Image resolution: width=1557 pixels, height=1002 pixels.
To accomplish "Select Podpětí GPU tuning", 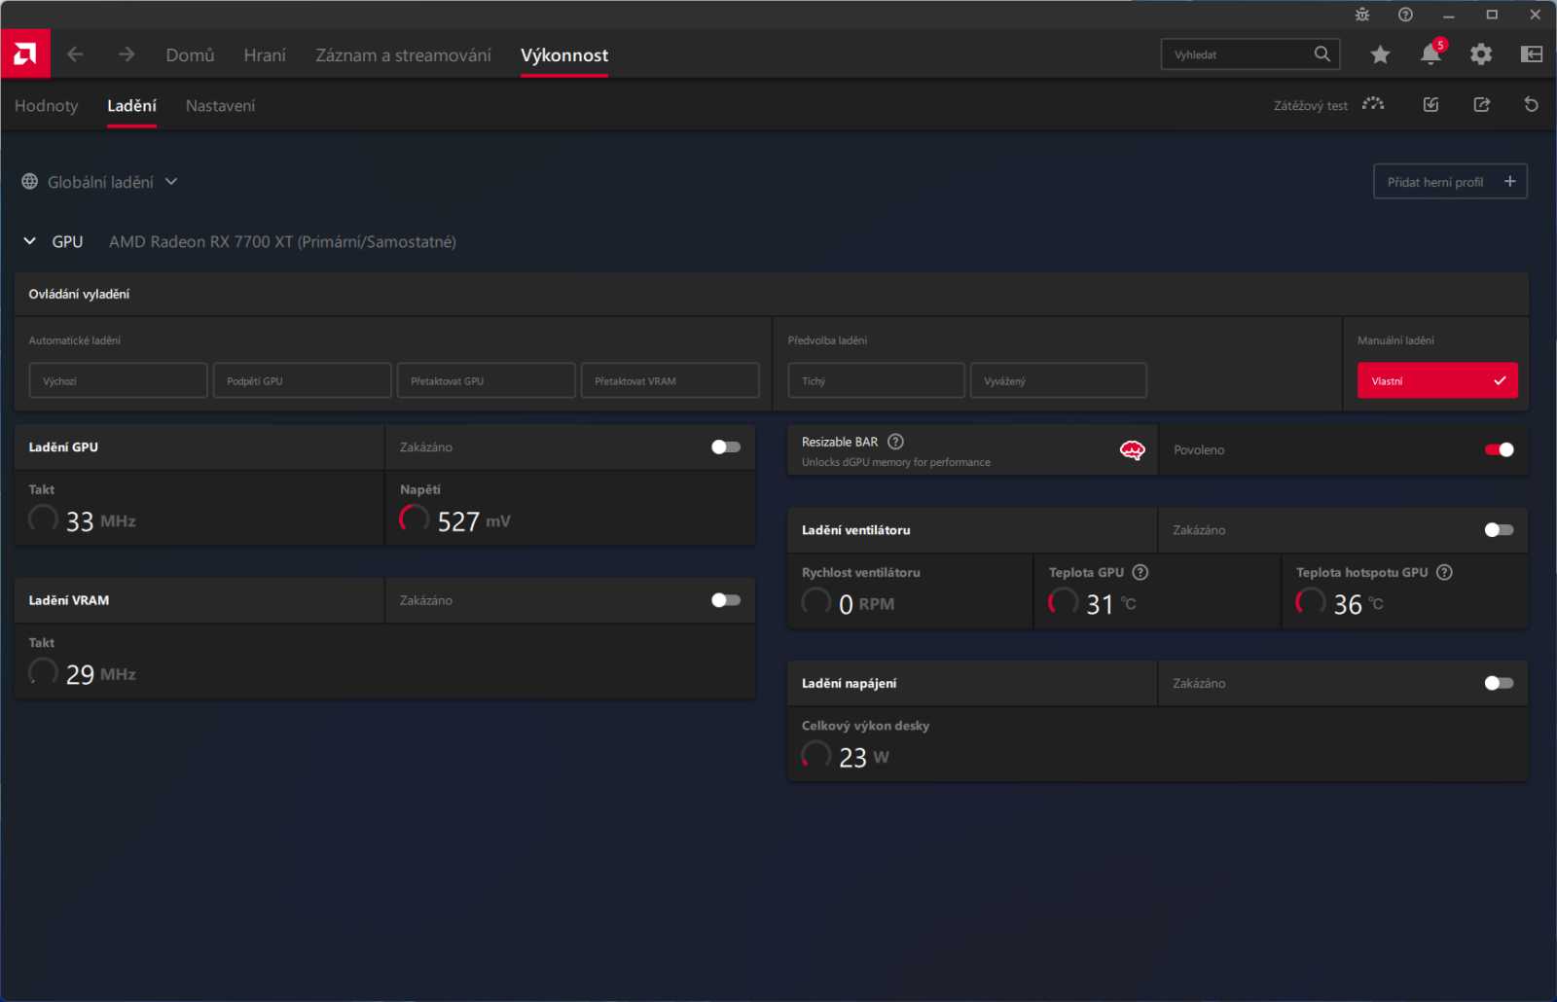I will tap(303, 380).
